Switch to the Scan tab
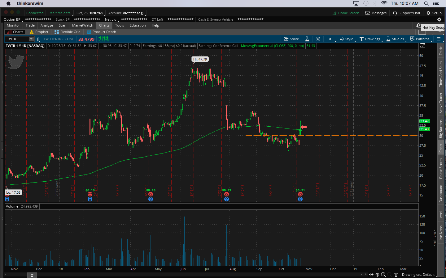Viewport: 446px width, 278px height. (x=63, y=25)
